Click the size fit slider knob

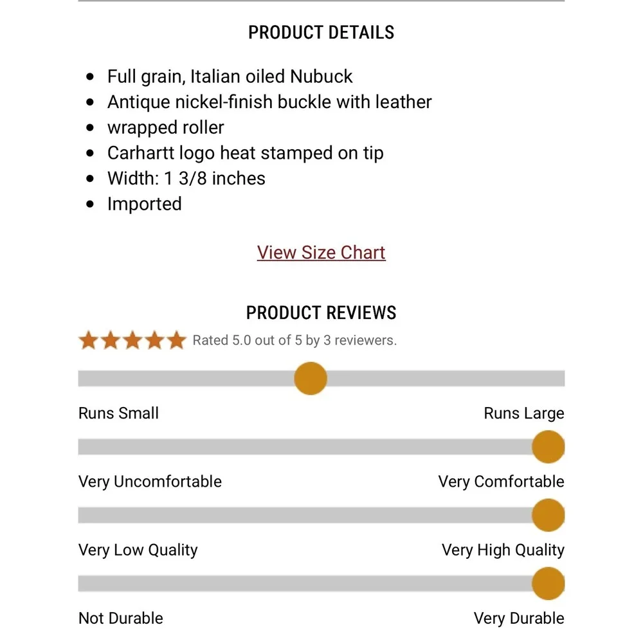click(311, 378)
